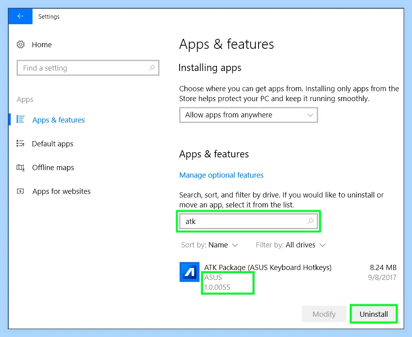Viewport: 412px width, 337px height.
Task: Open Default apps section
Action: [x=53, y=144]
